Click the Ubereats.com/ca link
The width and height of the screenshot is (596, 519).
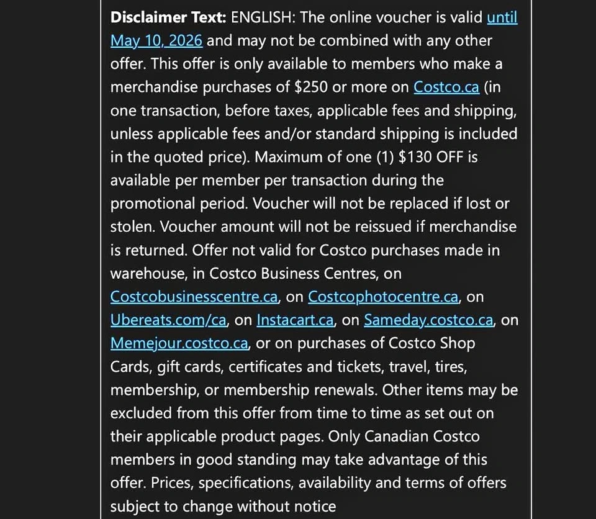pos(169,320)
